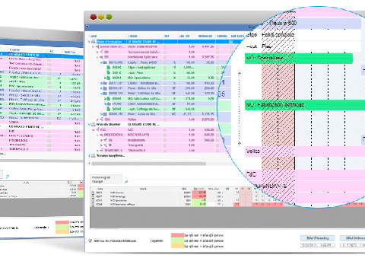Screen dimensions: 365x274
Task: Click the Voiles pink Gantt bar
Action: click(305, 151)
